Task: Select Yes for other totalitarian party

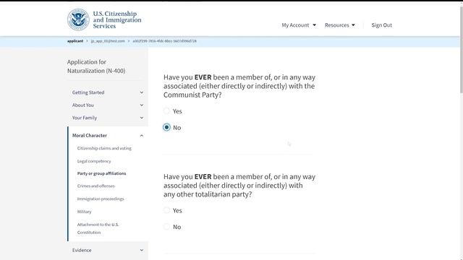Action: click(166, 210)
